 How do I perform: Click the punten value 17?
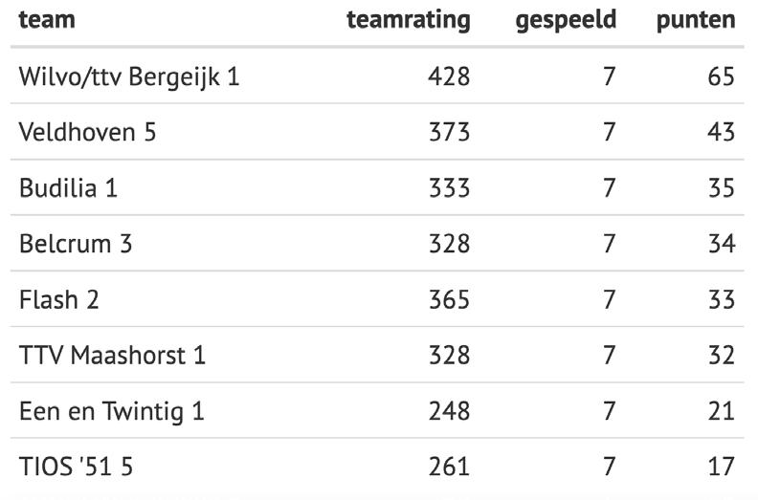[x=722, y=467]
